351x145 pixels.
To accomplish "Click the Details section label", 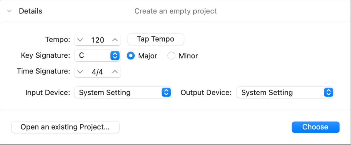I will point(31,11).
